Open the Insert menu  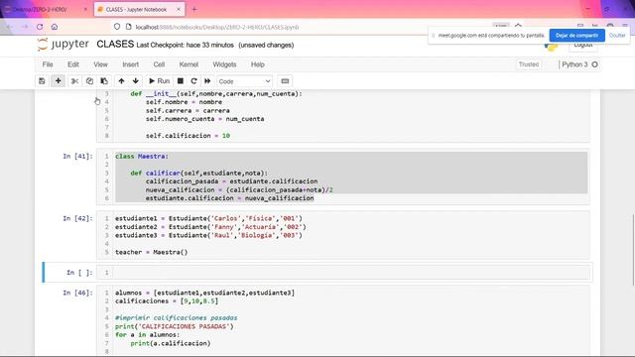pos(130,64)
